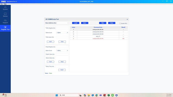Viewport: 173px width, 97px height.
Task: Click the Windows Start button
Action: [x=57, y=95]
